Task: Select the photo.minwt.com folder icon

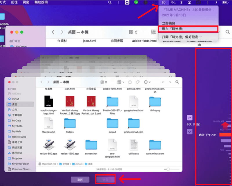Action: click(134, 124)
